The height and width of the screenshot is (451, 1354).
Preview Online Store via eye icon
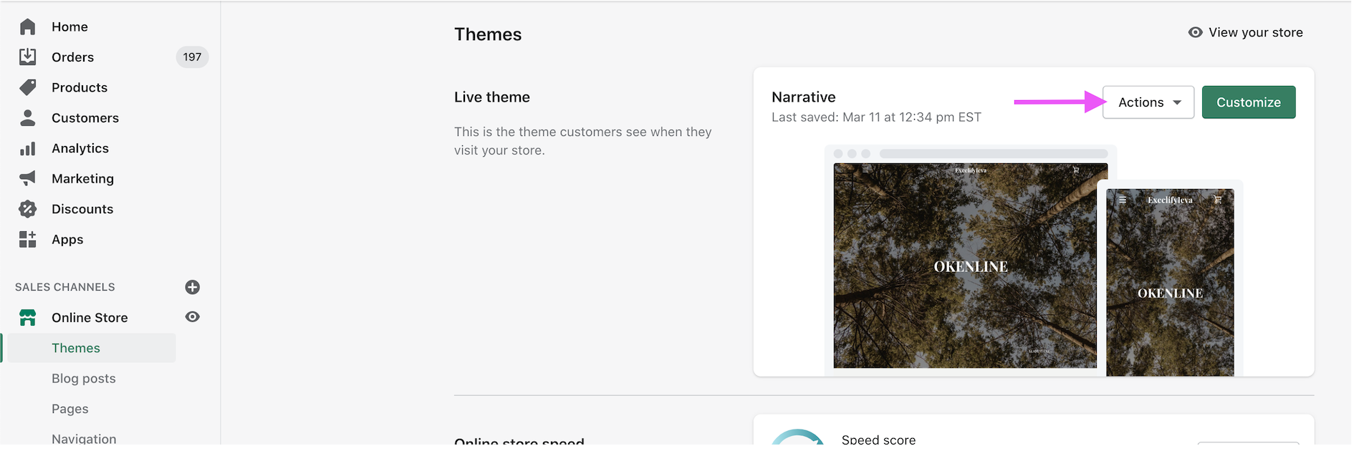[192, 316]
